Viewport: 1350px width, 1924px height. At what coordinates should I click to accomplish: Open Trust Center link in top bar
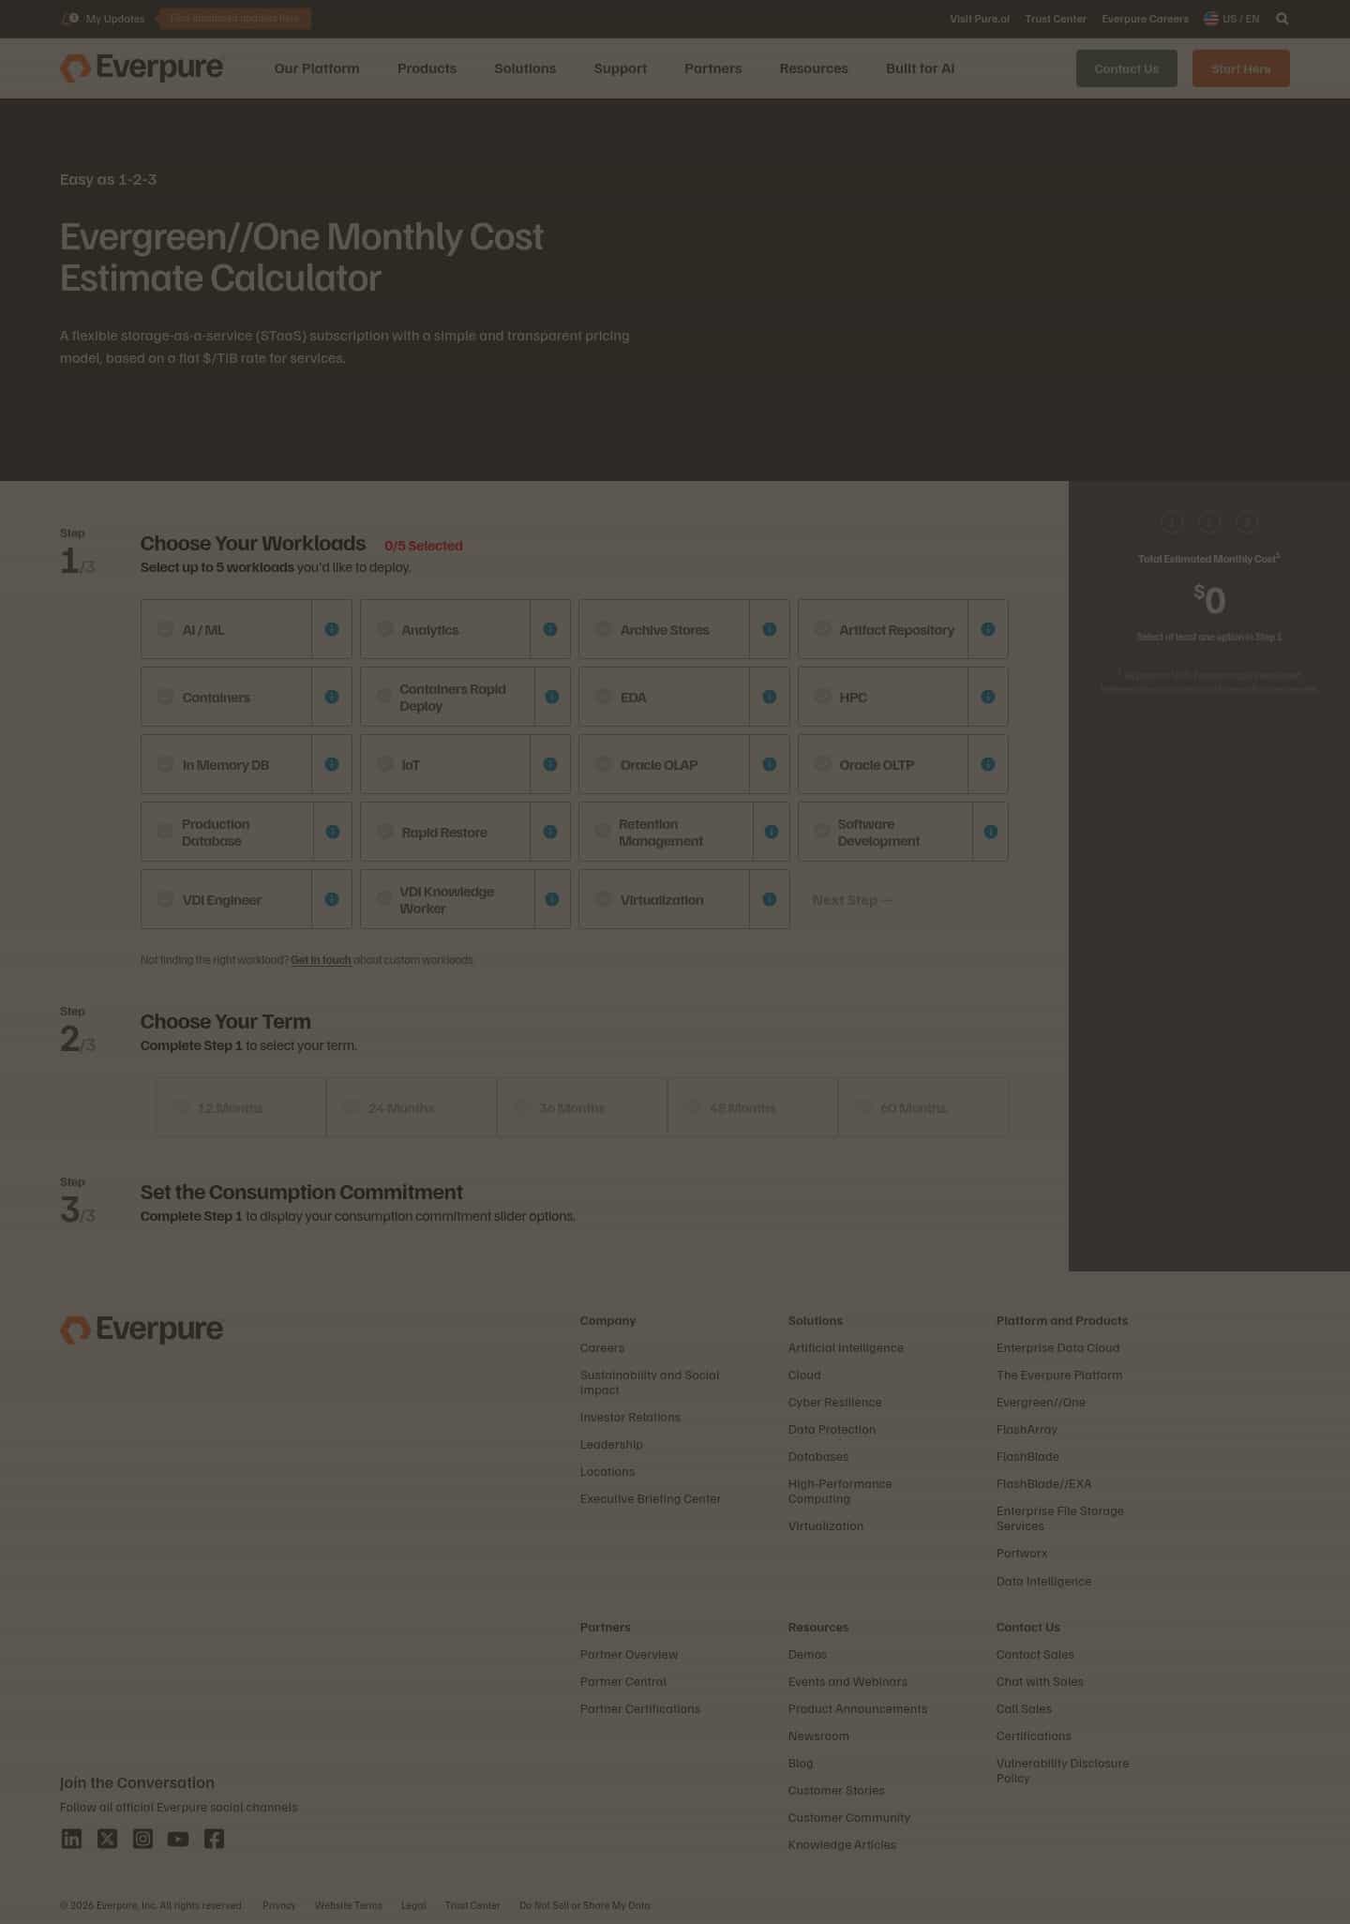point(1056,19)
